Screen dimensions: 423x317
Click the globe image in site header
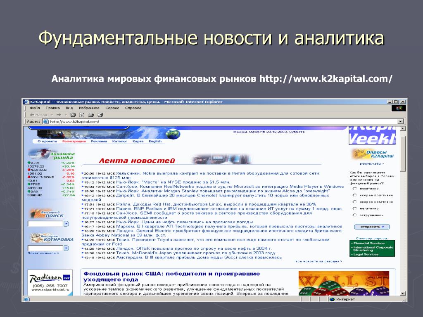(x=173, y=133)
